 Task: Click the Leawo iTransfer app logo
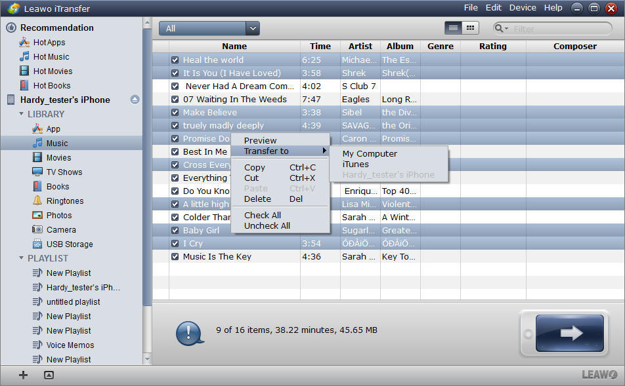click(x=14, y=9)
